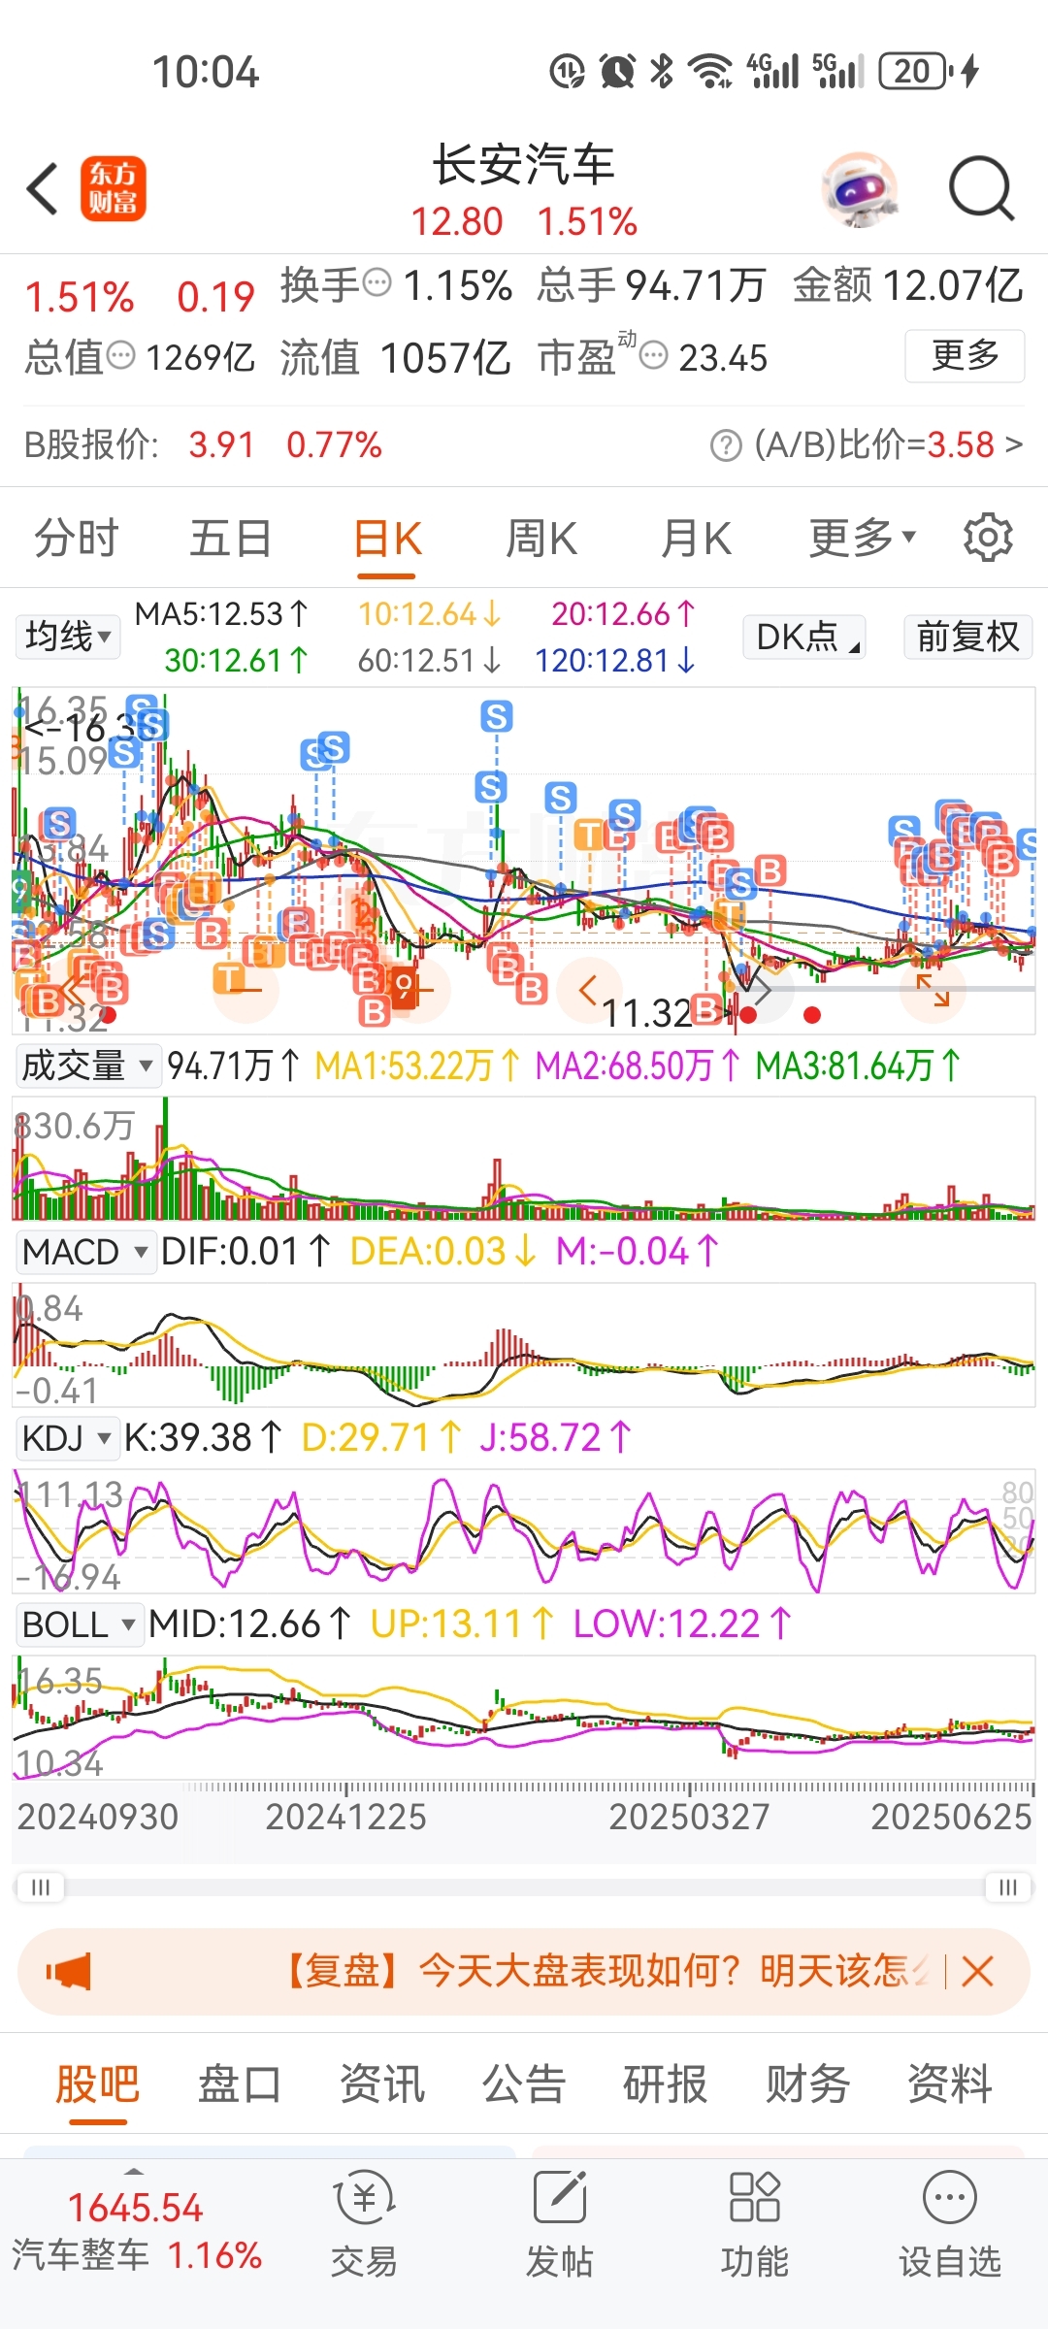
Task: Open MACD indicator dropdown
Action: (85, 1252)
